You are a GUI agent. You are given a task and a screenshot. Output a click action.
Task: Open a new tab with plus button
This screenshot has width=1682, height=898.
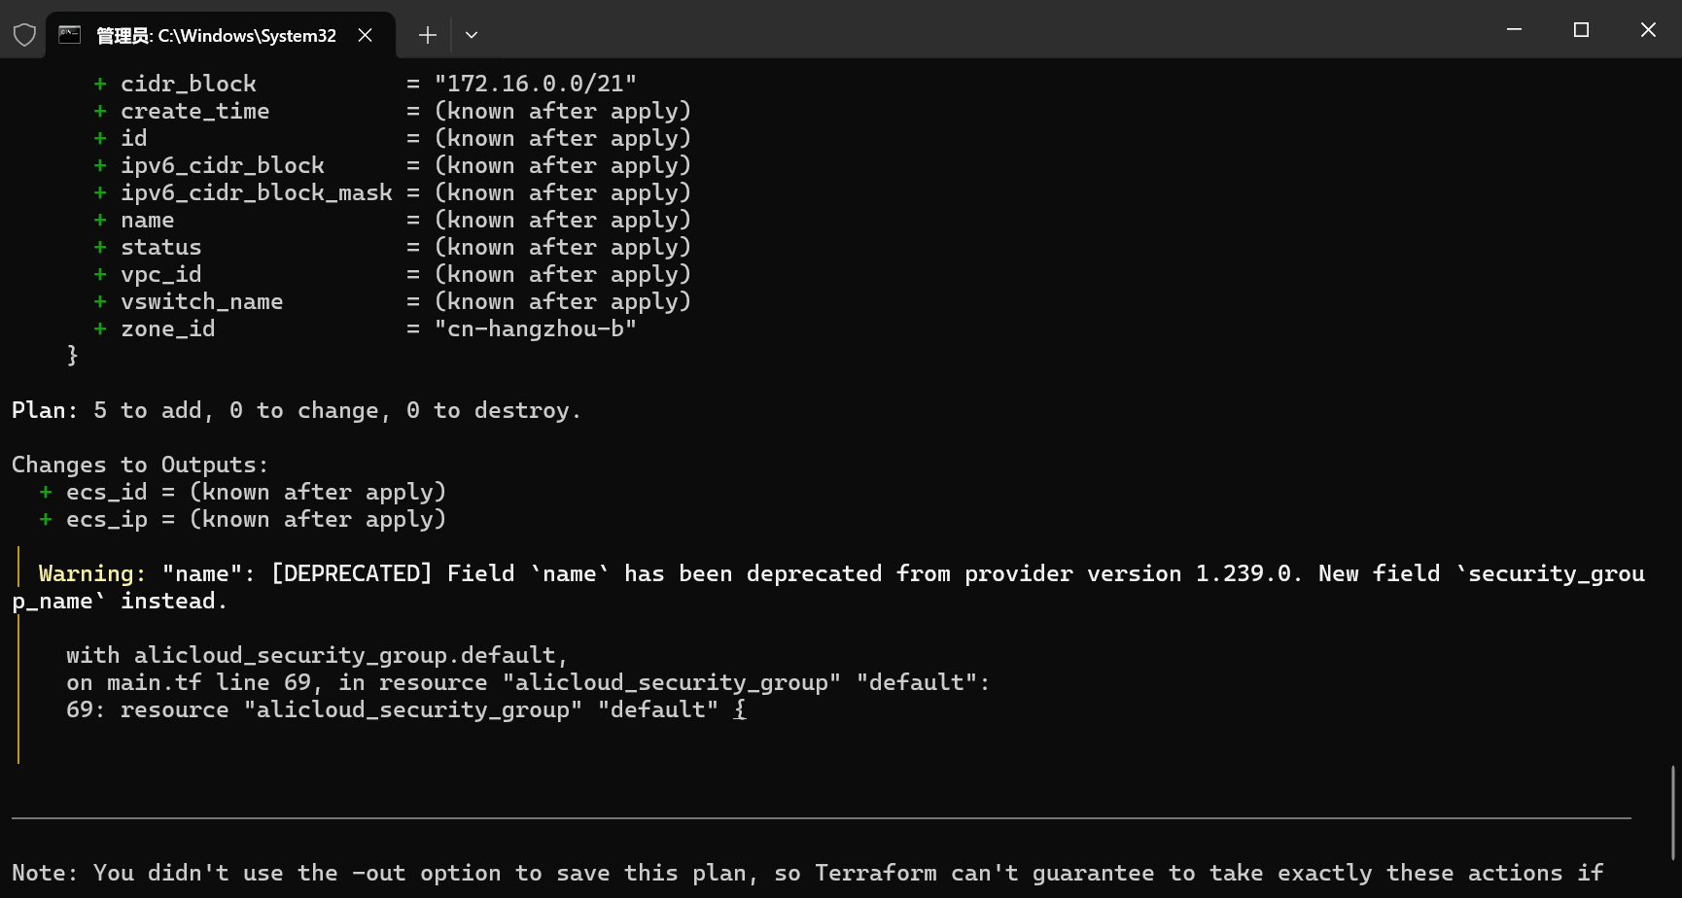click(x=427, y=35)
